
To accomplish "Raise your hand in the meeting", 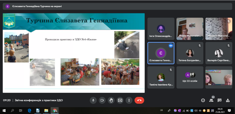I will pos(111,100).
